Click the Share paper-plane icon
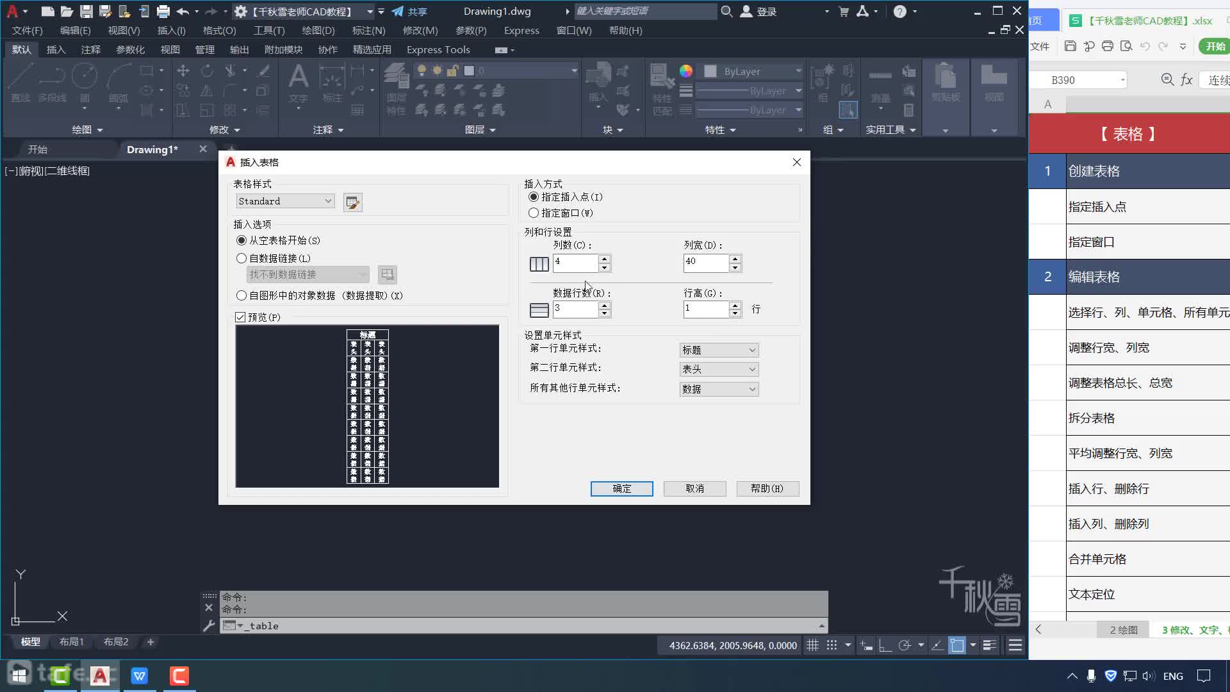The width and height of the screenshot is (1230, 692). (x=409, y=11)
